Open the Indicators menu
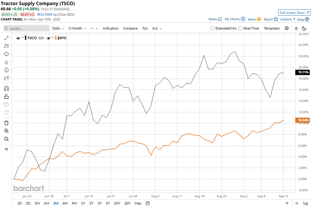Screen dimensions: 313x209 click(x=111, y=28)
